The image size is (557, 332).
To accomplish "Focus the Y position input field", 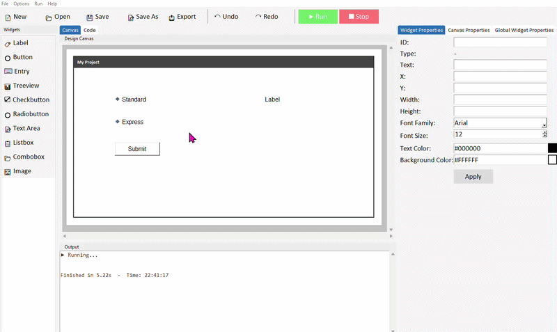I will tap(500, 88).
